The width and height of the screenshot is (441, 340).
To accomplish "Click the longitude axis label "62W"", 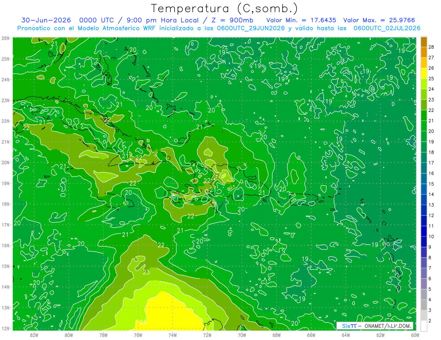I will point(380,335).
